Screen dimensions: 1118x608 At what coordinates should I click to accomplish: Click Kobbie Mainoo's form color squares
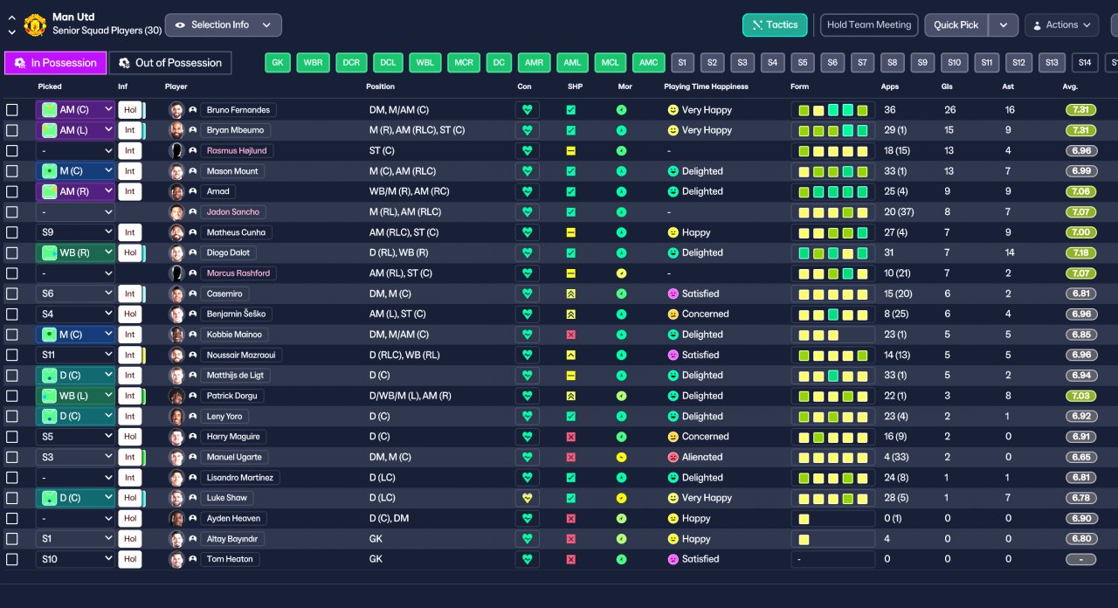pos(832,335)
